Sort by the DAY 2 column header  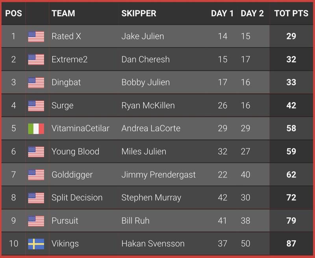252,13
